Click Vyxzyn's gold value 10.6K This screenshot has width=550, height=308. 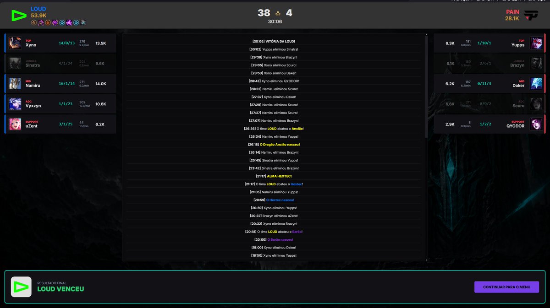click(x=101, y=104)
